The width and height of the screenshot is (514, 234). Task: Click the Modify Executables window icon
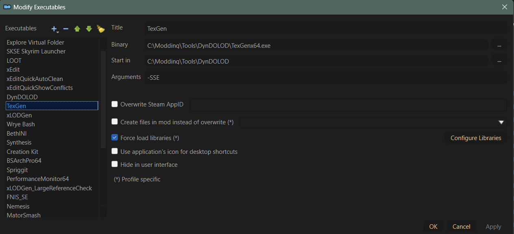(x=7, y=7)
